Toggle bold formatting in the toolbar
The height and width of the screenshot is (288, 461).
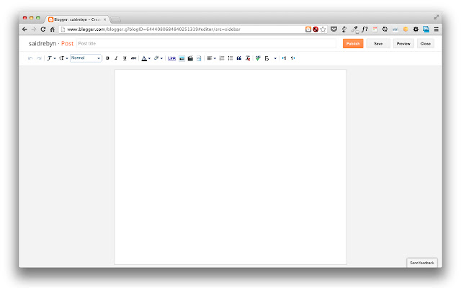pos(107,58)
